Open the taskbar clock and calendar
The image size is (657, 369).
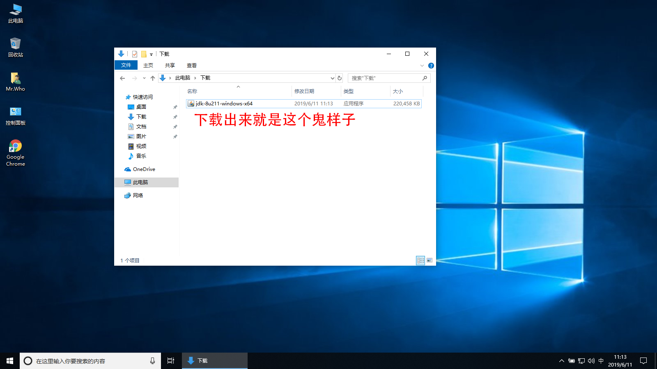click(x=620, y=361)
